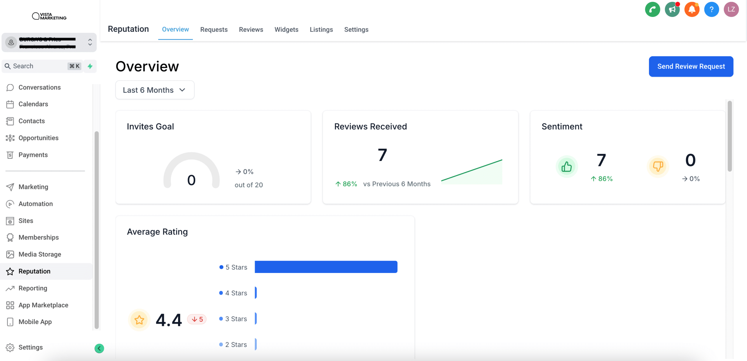Screen dimensions: 747x361
Task: Click the Automation icon in sidebar
Action: [x=10, y=203]
